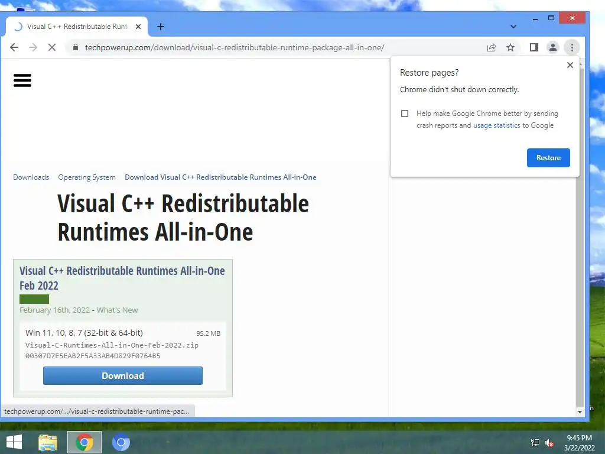This screenshot has width=605, height=454.
Task: Open the Chromium taskbar icon
Action: 121,442
